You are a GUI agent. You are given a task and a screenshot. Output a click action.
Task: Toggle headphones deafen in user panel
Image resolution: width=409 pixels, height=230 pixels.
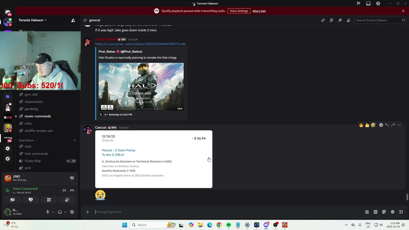click(60, 212)
